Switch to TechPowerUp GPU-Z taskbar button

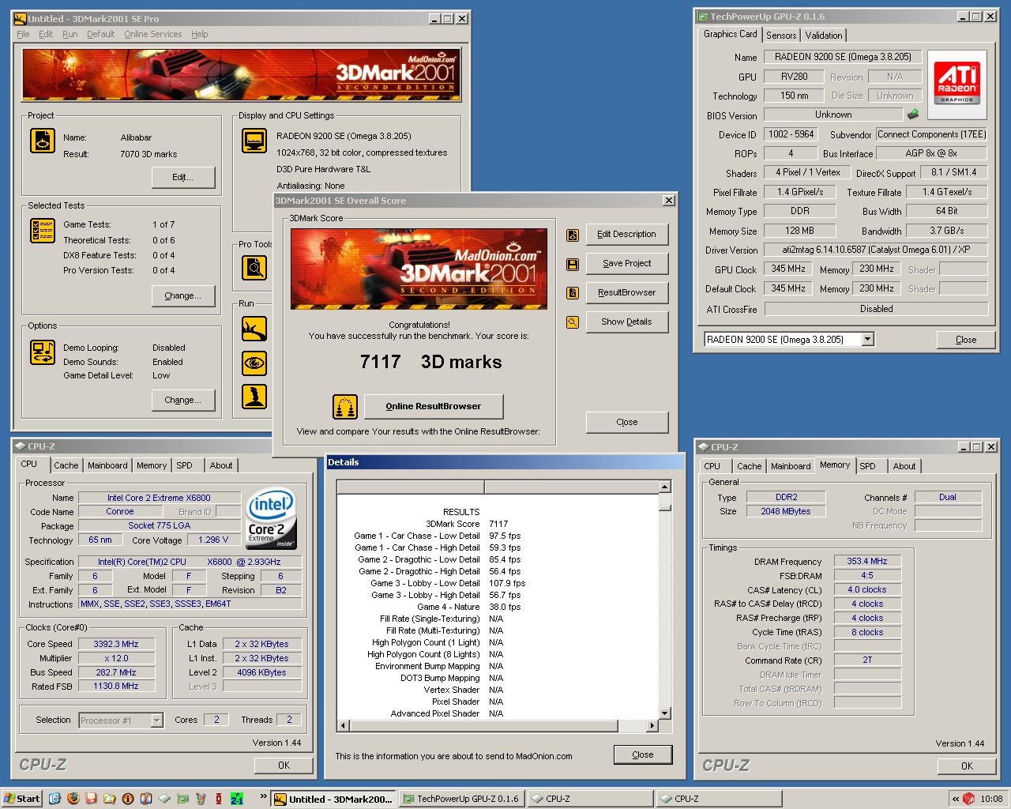click(460, 799)
